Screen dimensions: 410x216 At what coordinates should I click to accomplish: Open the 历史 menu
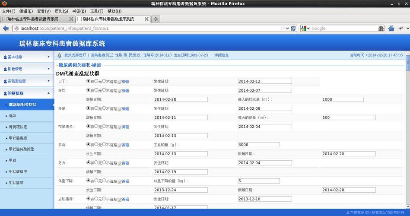(61, 11)
